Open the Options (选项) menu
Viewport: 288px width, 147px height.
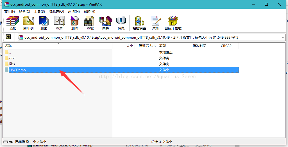[x=74, y=11]
